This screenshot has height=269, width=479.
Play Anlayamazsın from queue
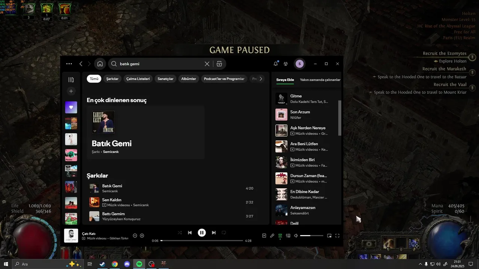306,210
